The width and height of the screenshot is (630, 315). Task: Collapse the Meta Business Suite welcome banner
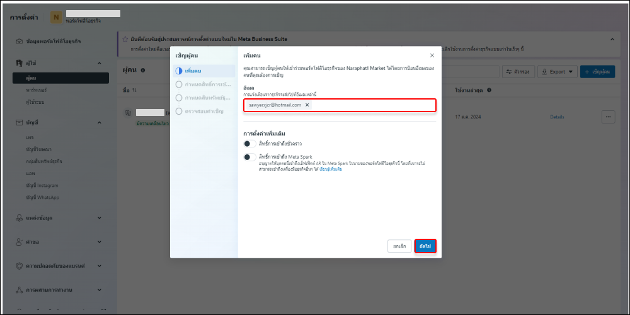(612, 39)
